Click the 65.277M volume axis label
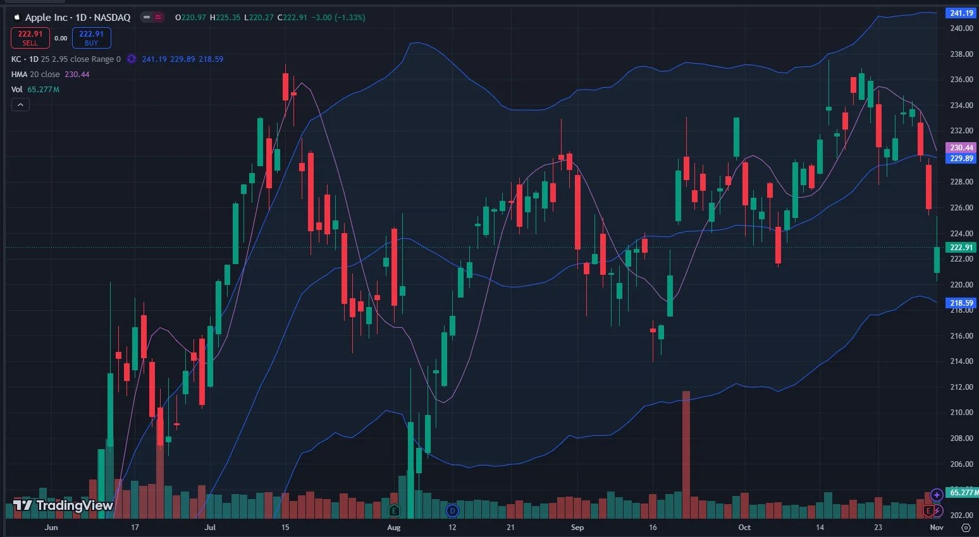Screen dimensions: 979x537 [x=962, y=492]
